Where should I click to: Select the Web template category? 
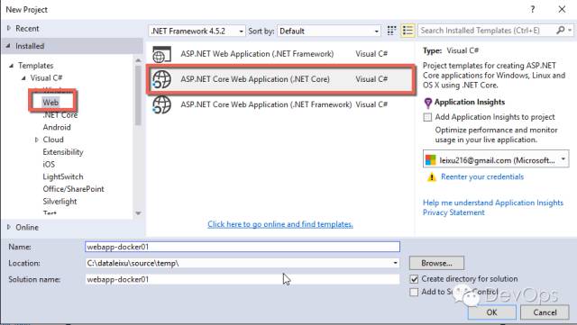click(50, 103)
